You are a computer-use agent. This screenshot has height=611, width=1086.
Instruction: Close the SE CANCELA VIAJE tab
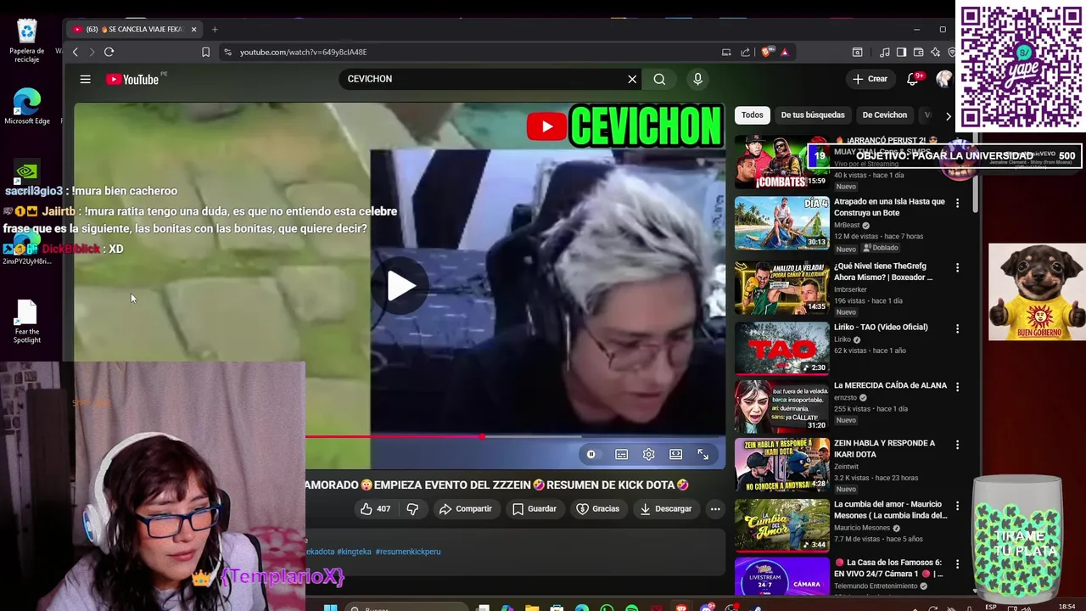[193, 30]
